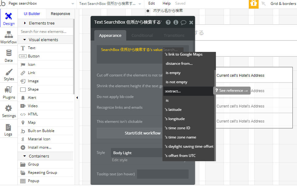Select the Text visual element
297x187 pixels.
(45, 48)
